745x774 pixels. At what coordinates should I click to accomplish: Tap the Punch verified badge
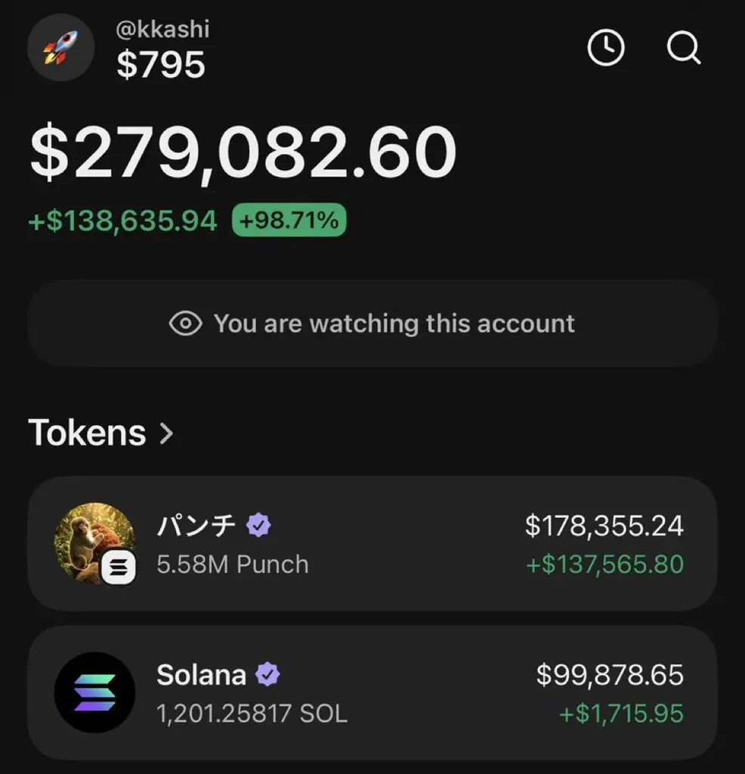(x=258, y=525)
